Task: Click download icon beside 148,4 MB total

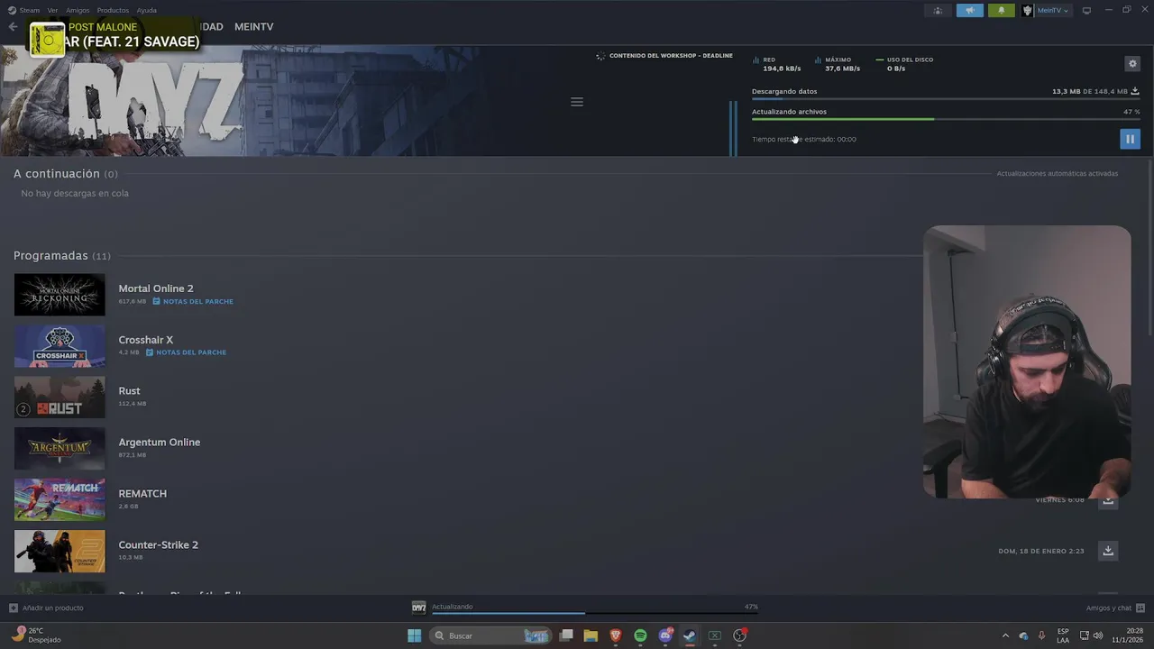Action: click(1135, 91)
